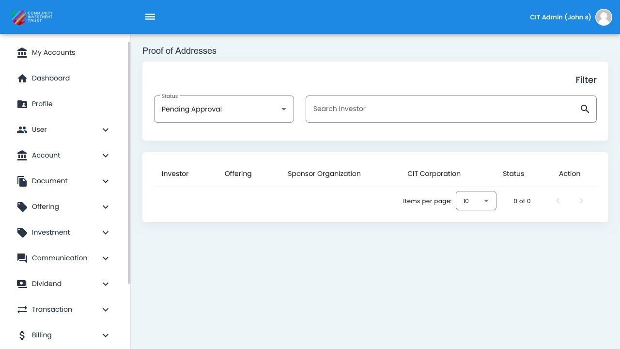Open the Transaction sidebar menu

52,310
